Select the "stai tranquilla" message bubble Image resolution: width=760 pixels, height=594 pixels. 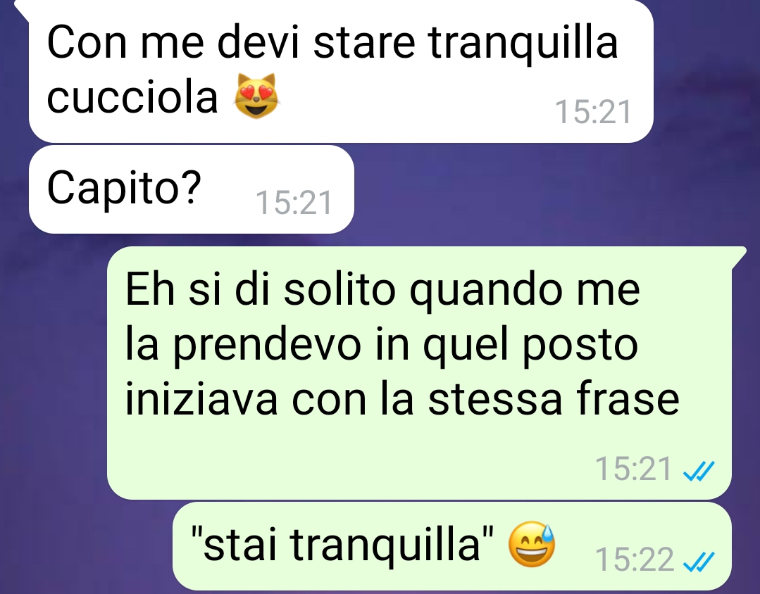tap(452, 546)
